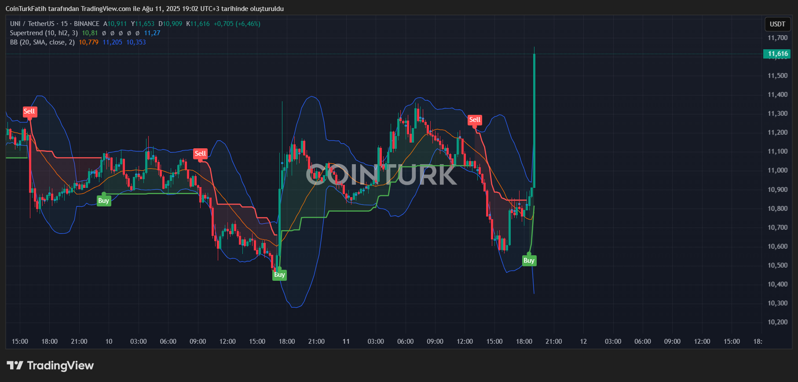This screenshot has width=798, height=382.
Task: Click the 10,300 price axis label
Action: pyautogui.click(x=778, y=303)
